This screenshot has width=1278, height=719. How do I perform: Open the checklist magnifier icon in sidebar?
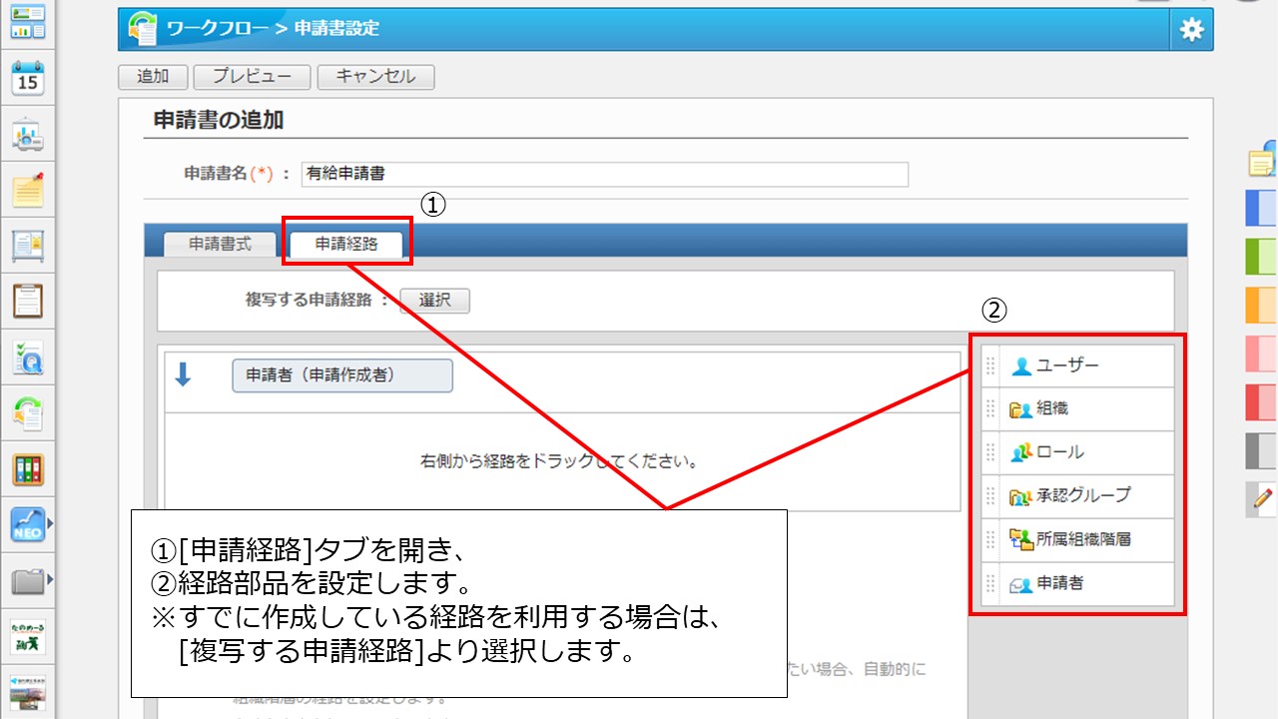coord(28,357)
